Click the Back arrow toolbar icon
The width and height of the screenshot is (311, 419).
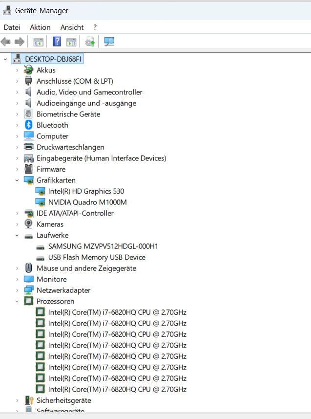[x=5, y=42]
